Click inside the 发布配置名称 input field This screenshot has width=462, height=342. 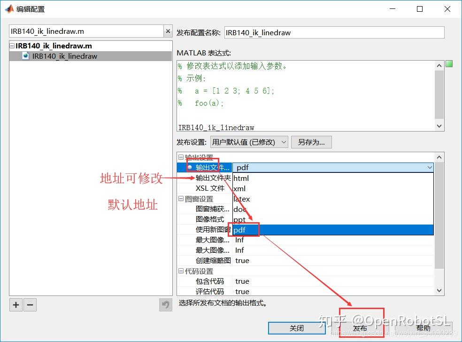point(334,32)
